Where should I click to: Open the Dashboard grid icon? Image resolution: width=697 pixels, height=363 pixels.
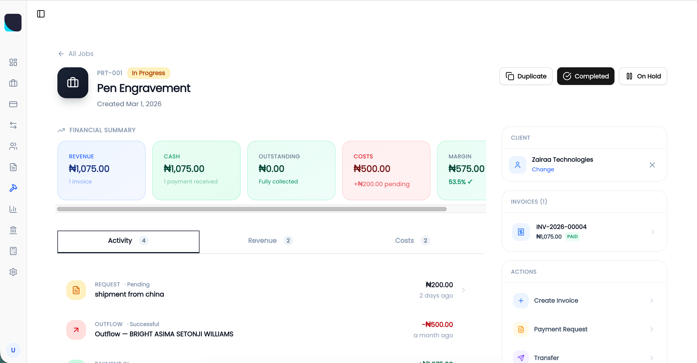(13, 62)
